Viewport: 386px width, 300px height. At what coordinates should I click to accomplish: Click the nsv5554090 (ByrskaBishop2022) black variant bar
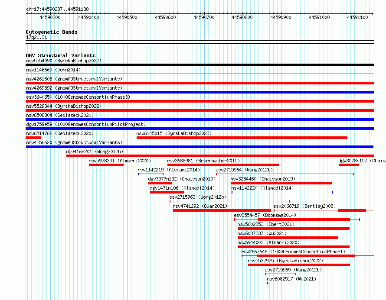point(200,65)
